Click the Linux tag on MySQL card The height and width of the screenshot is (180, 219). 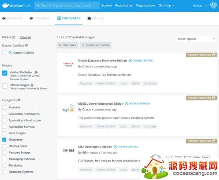coord(123,126)
